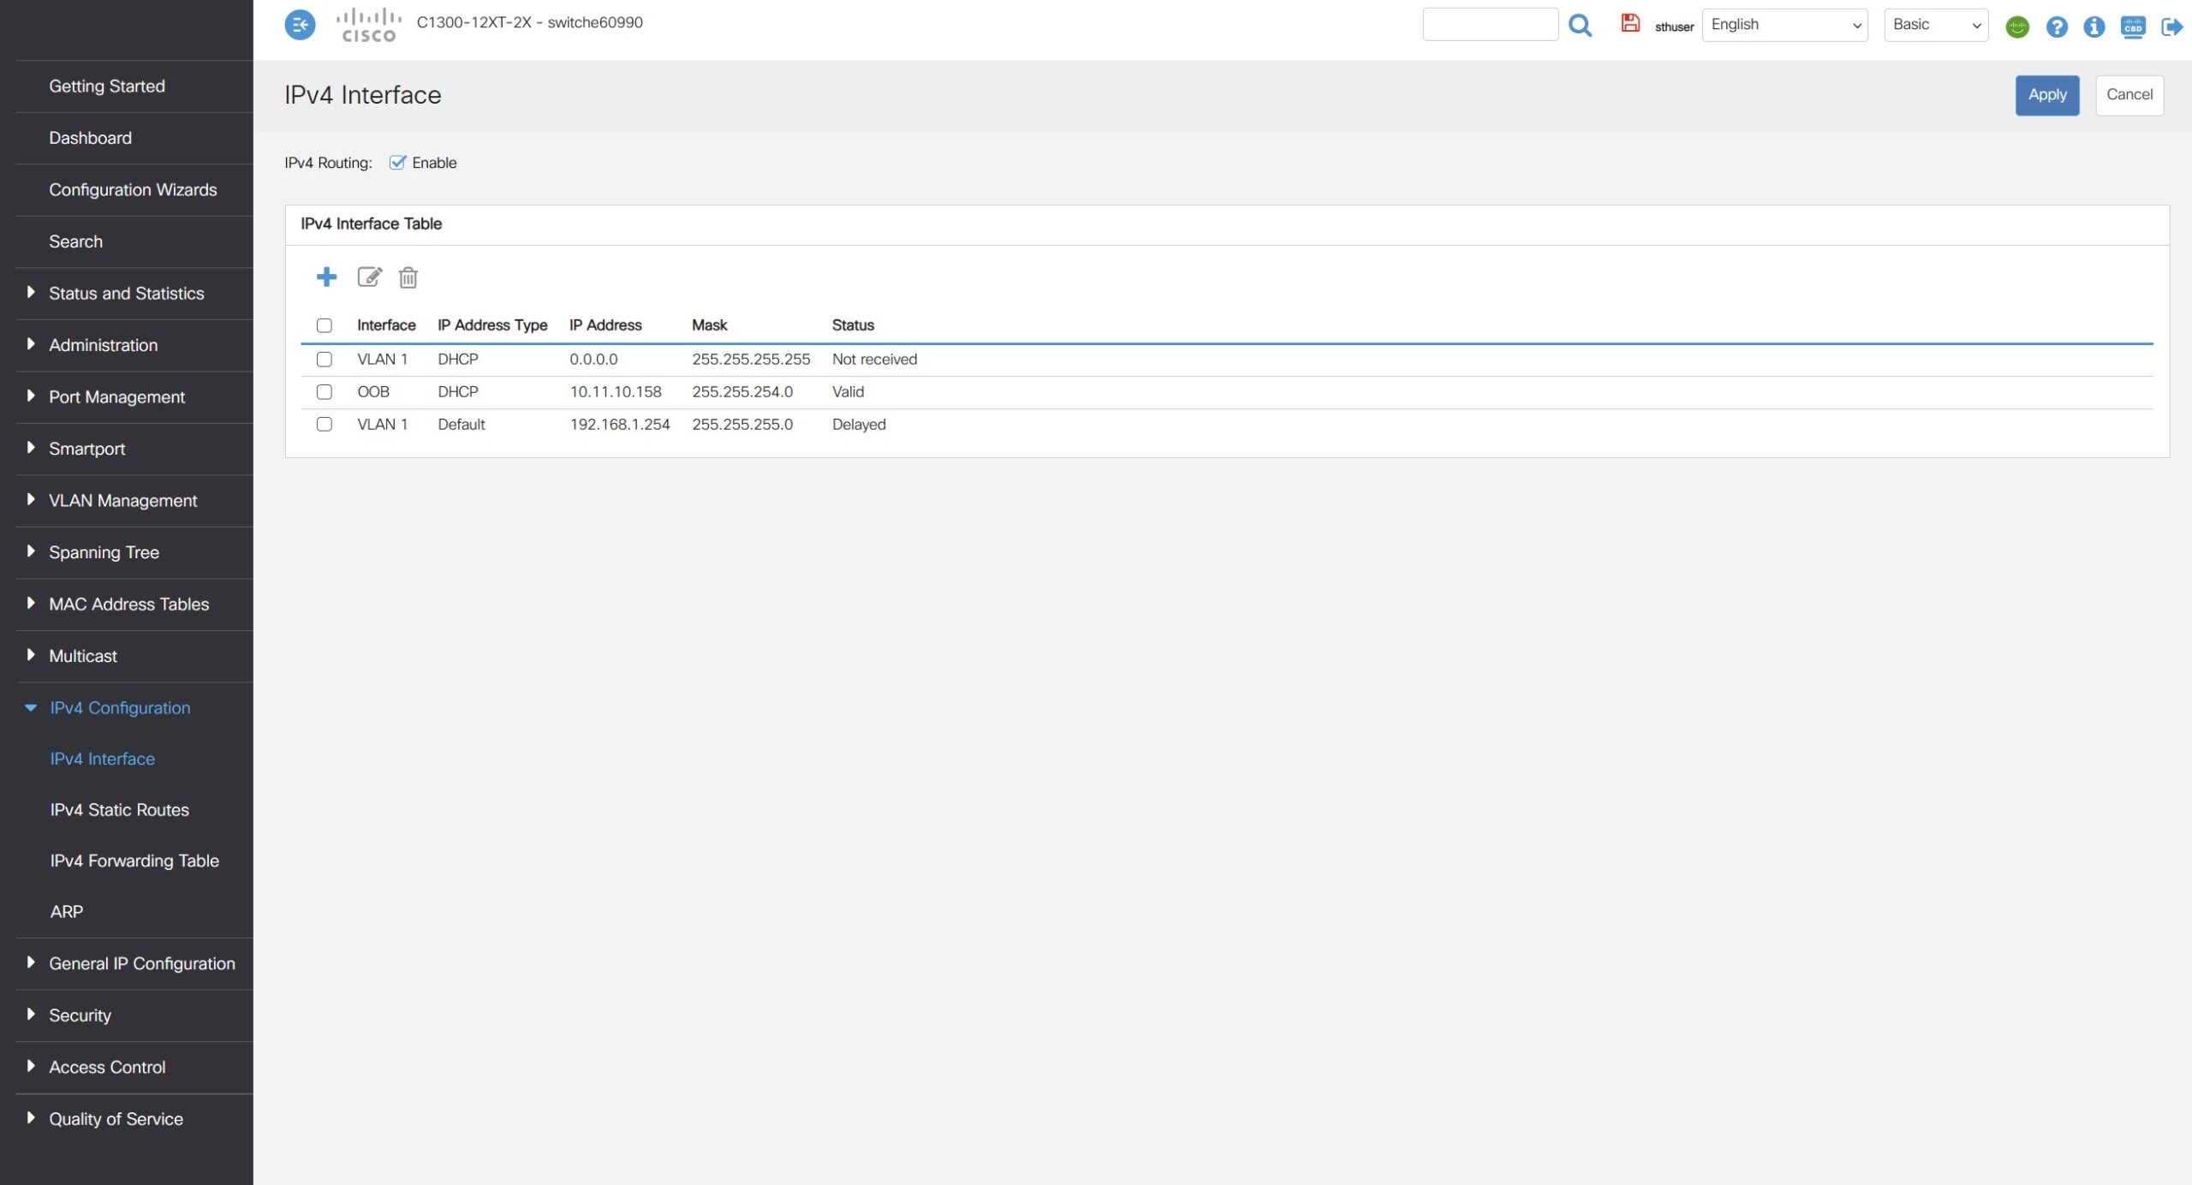Toggle the IPv4 Routing Enable checkbox
This screenshot has height=1185, width=2192.
coord(397,163)
